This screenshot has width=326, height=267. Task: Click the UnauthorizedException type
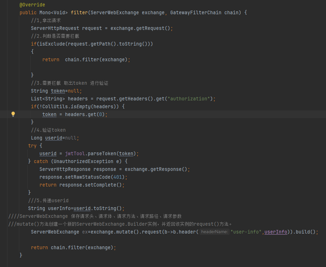click(84, 161)
